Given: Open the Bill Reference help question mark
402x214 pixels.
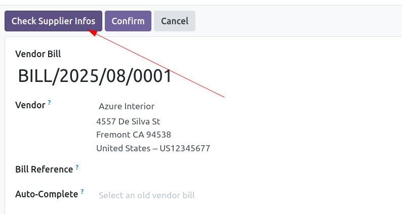Looking at the screenshot, I should click(77, 167).
